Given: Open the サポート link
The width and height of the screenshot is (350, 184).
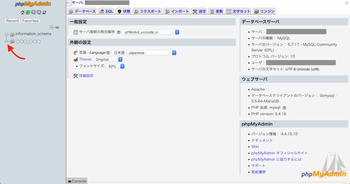Looking at the screenshot, I should 258,166.
